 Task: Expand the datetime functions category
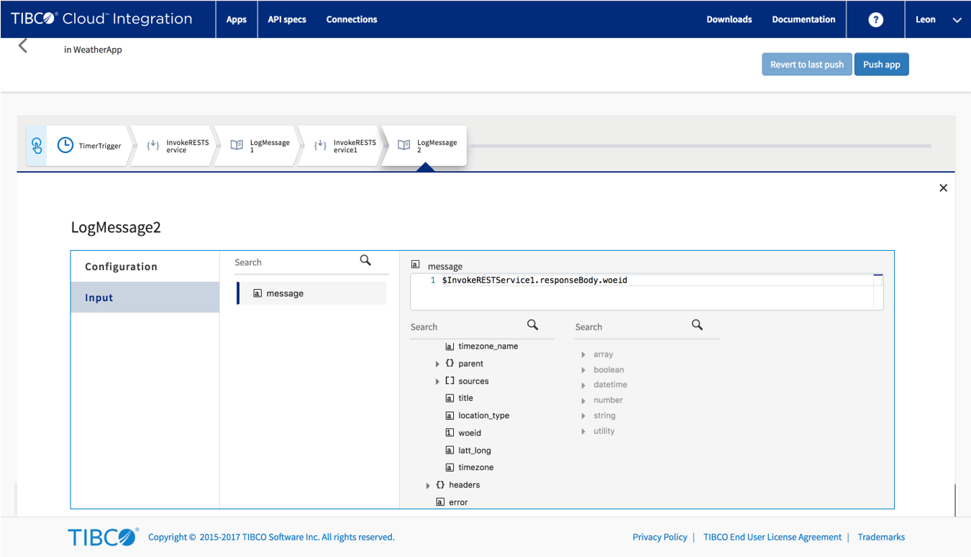pos(583,385)
